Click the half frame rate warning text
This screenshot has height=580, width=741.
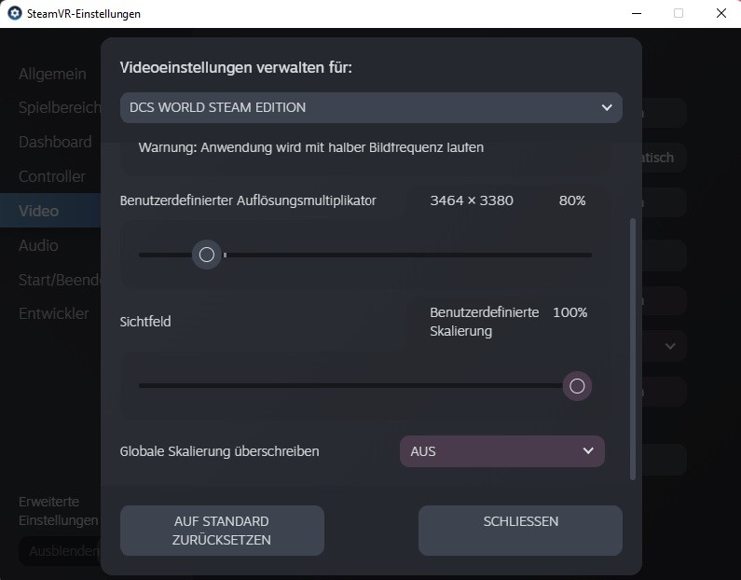(311, 147)
